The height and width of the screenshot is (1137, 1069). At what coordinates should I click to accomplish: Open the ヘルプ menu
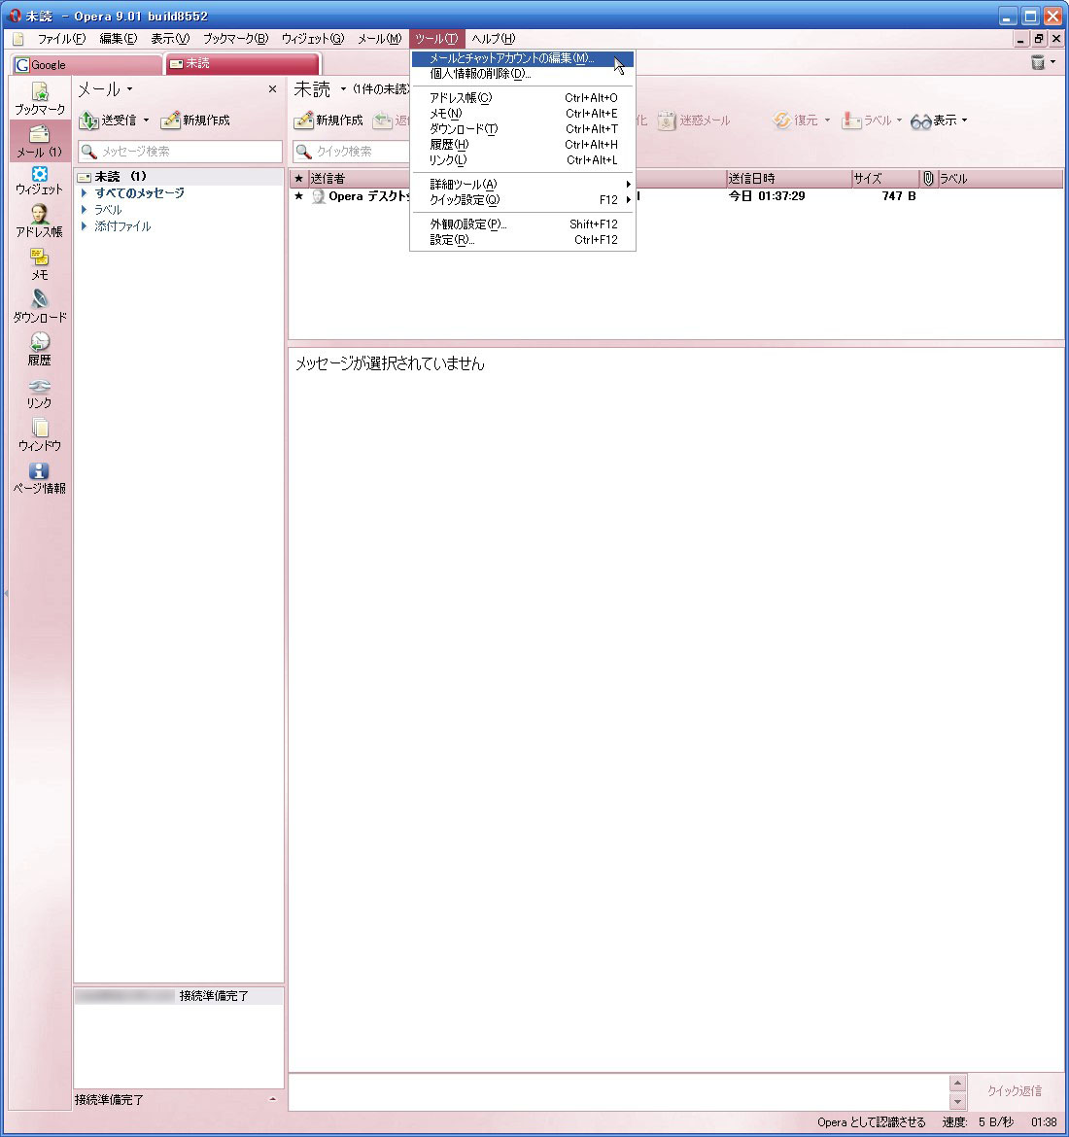493,39
